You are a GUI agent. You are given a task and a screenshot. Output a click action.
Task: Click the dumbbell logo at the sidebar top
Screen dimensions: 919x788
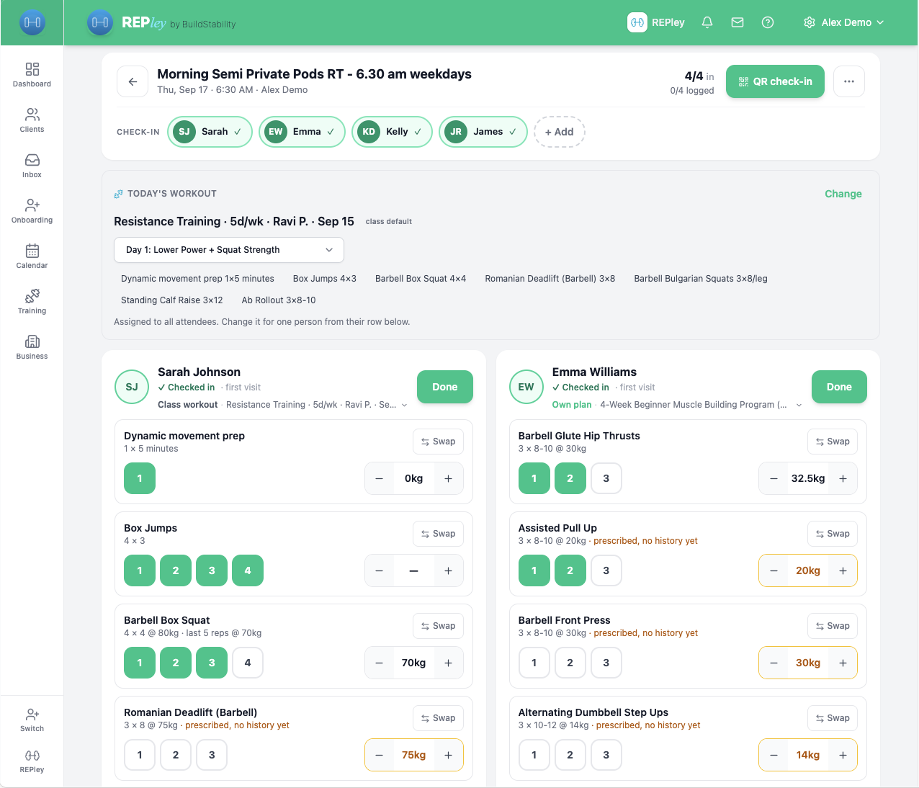32,22
